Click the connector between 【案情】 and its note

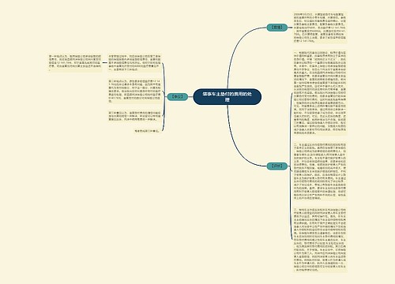(x=290, y=28)
